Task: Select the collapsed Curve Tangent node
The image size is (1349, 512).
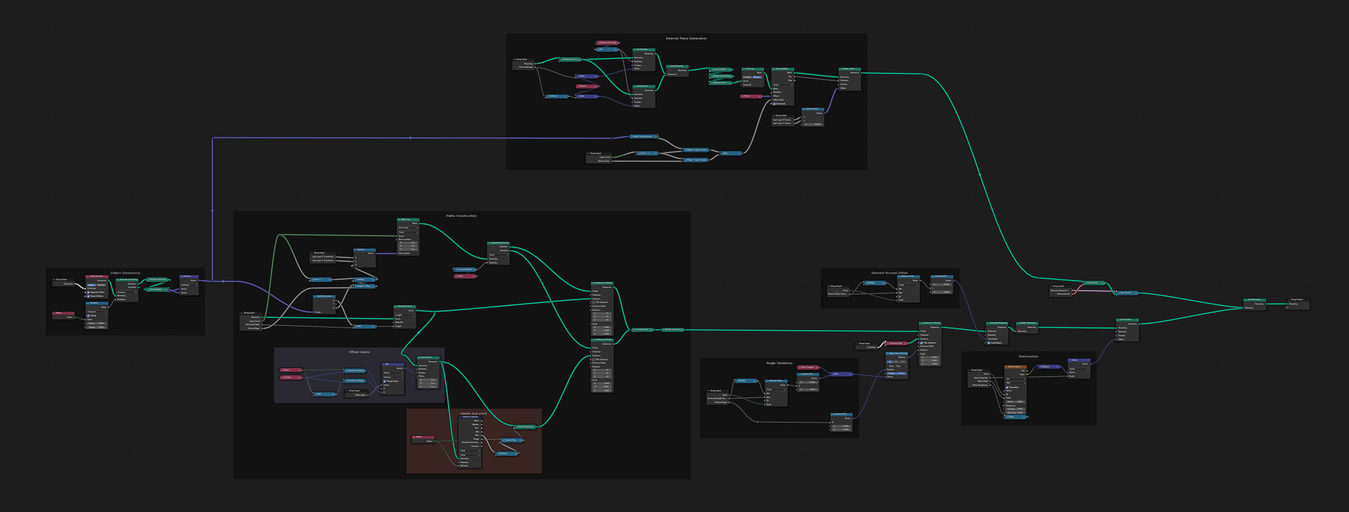Action: point(808,367)
